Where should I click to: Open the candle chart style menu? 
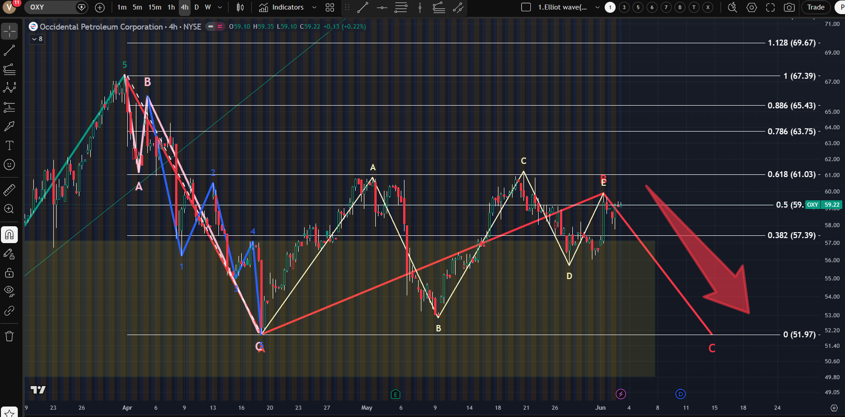click(240, 7)
